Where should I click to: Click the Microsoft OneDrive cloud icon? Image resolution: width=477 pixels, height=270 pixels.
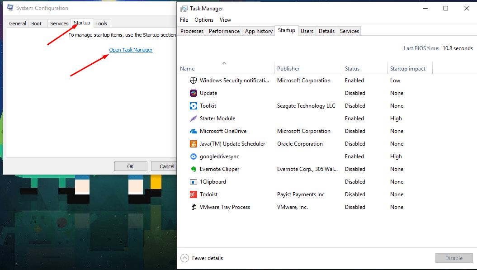193,131
